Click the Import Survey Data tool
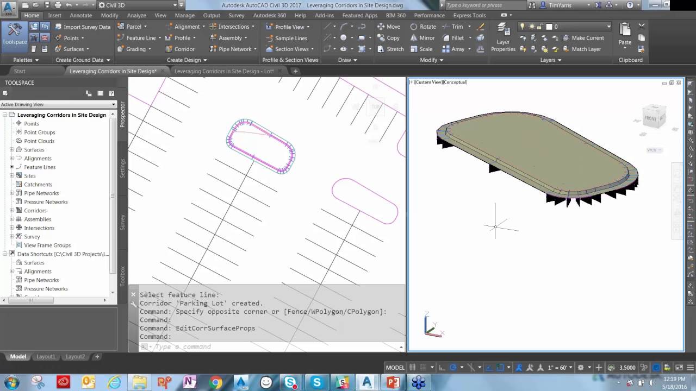The width and height of the screenshot is (696, 391). point(82,27)
